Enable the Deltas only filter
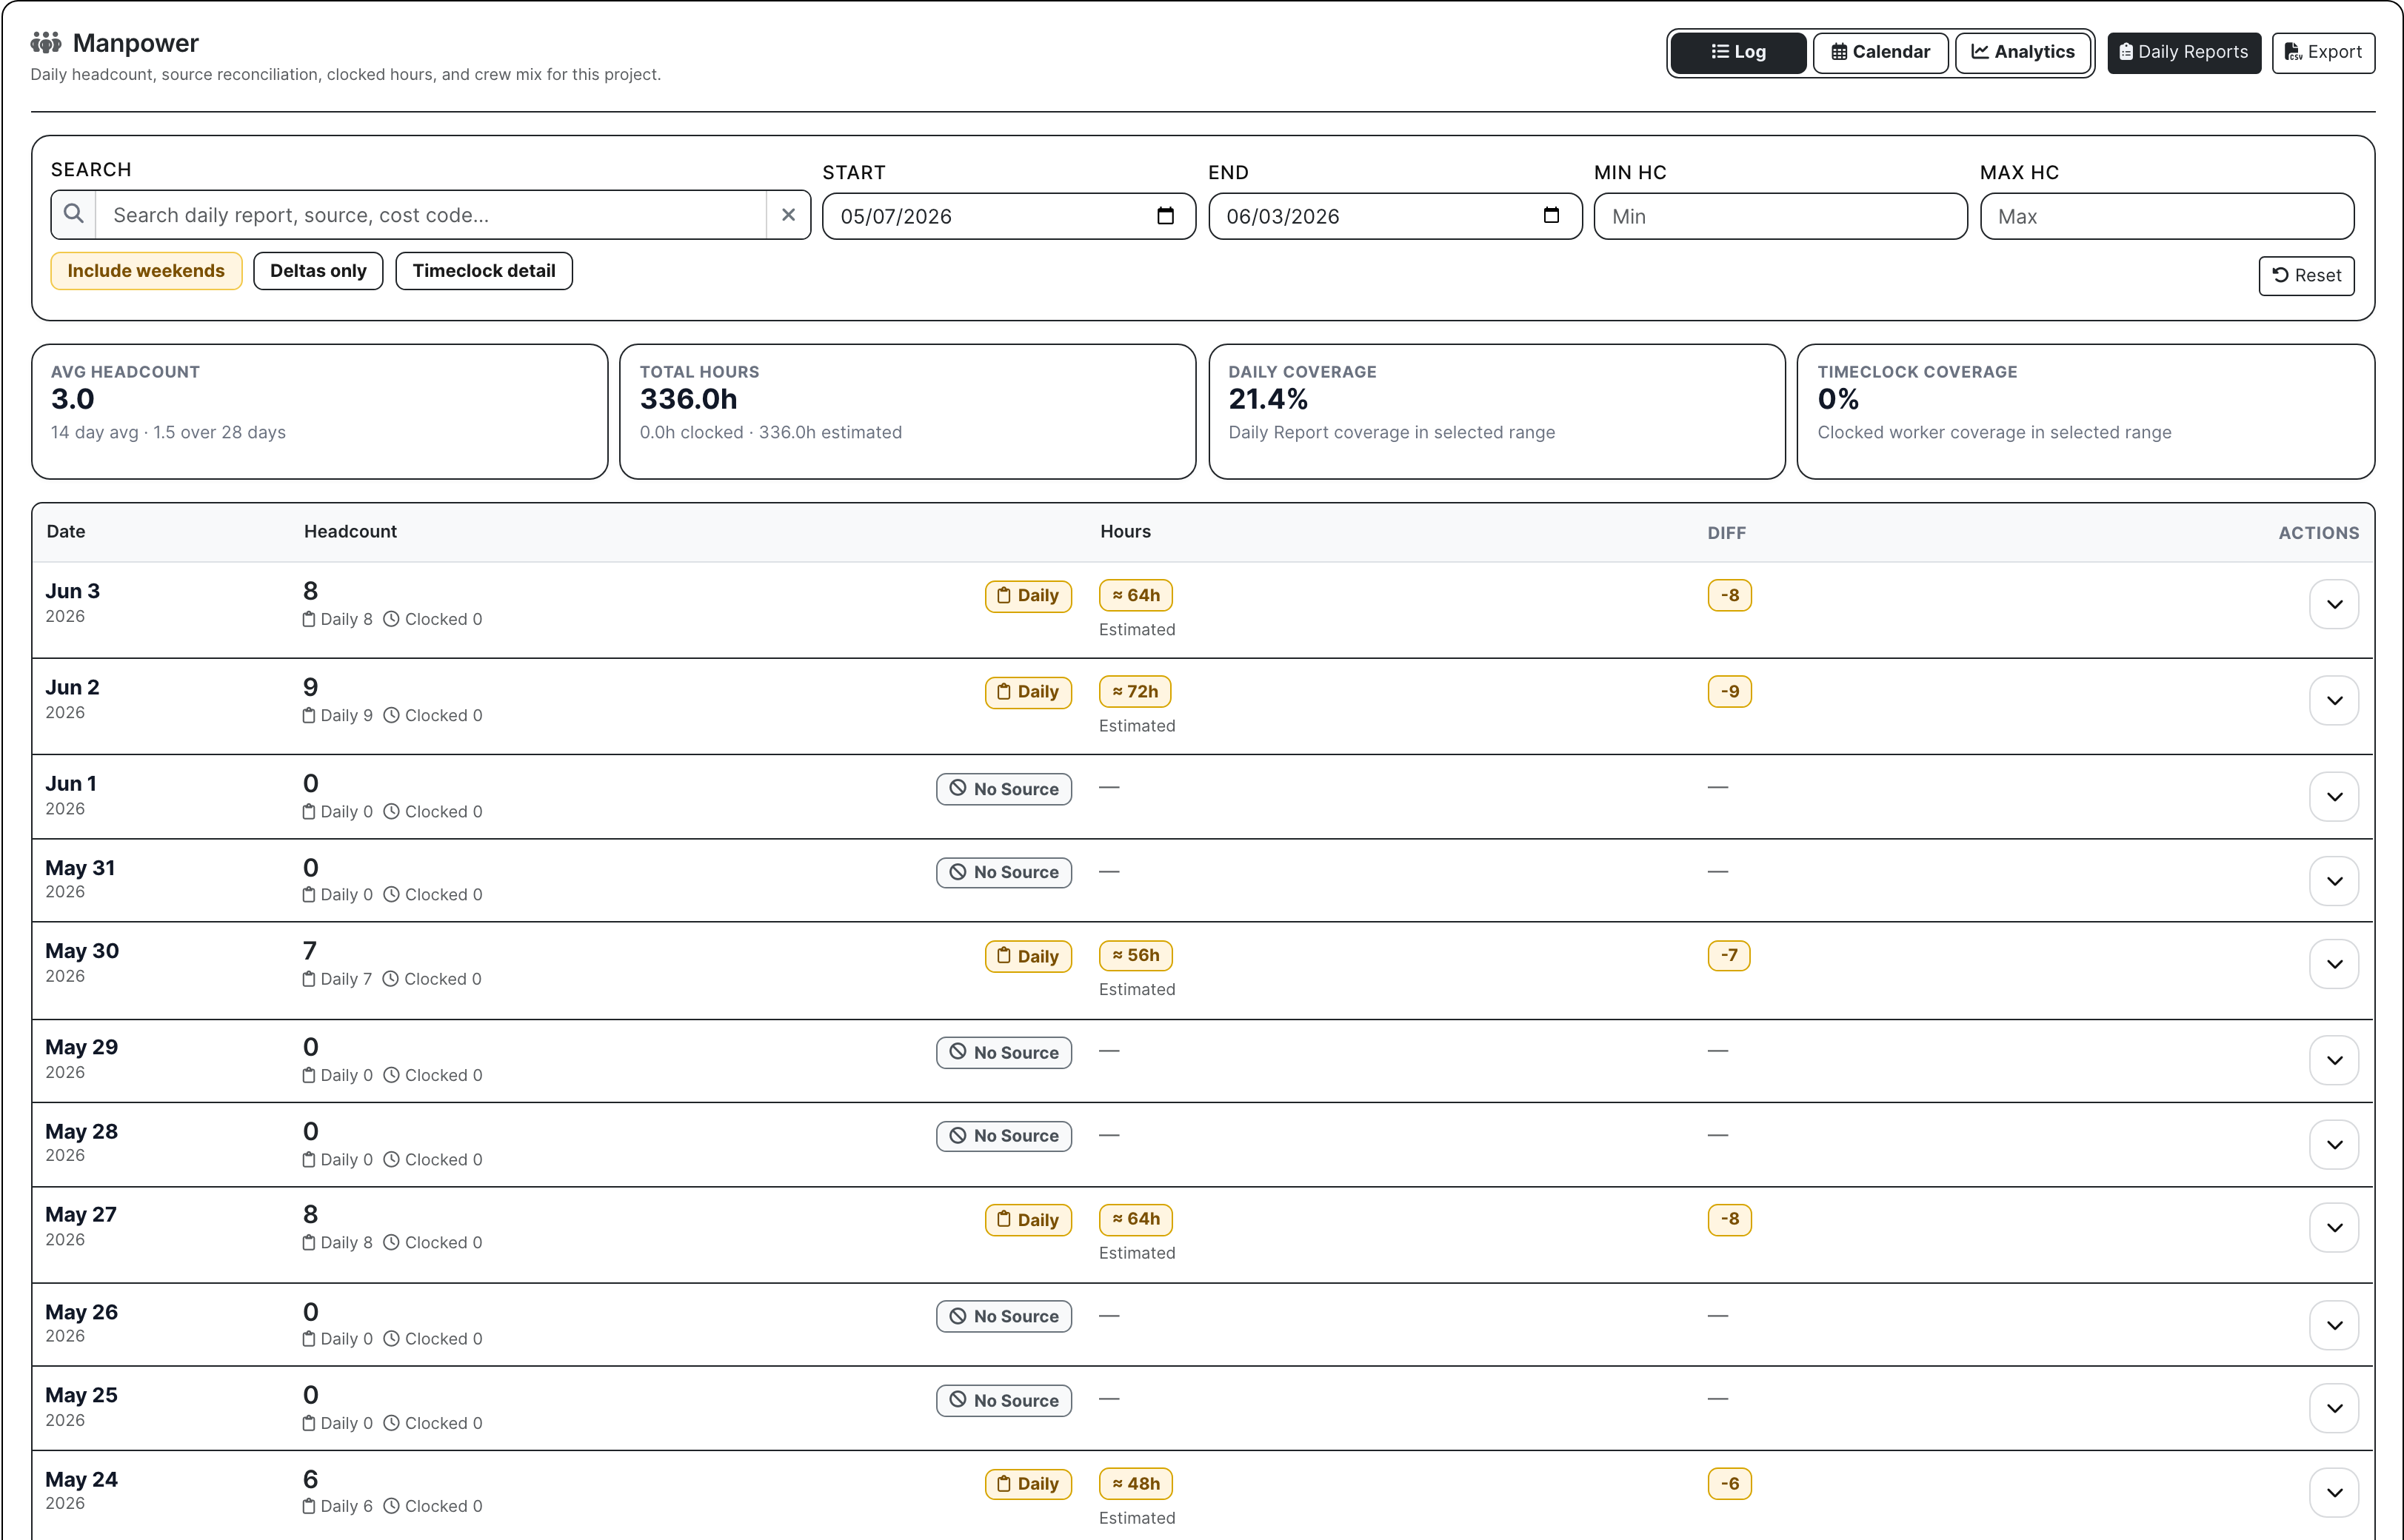The width and height of the screenshot is (2404, 1540). 318,271
